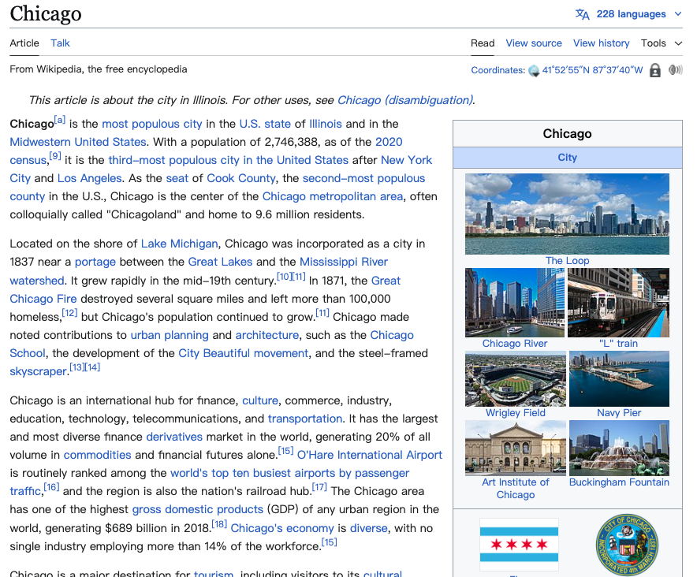The height and width of the screenshot is (577, 697).
Task: Click the City link in infobox header
Action: point(567,158)
